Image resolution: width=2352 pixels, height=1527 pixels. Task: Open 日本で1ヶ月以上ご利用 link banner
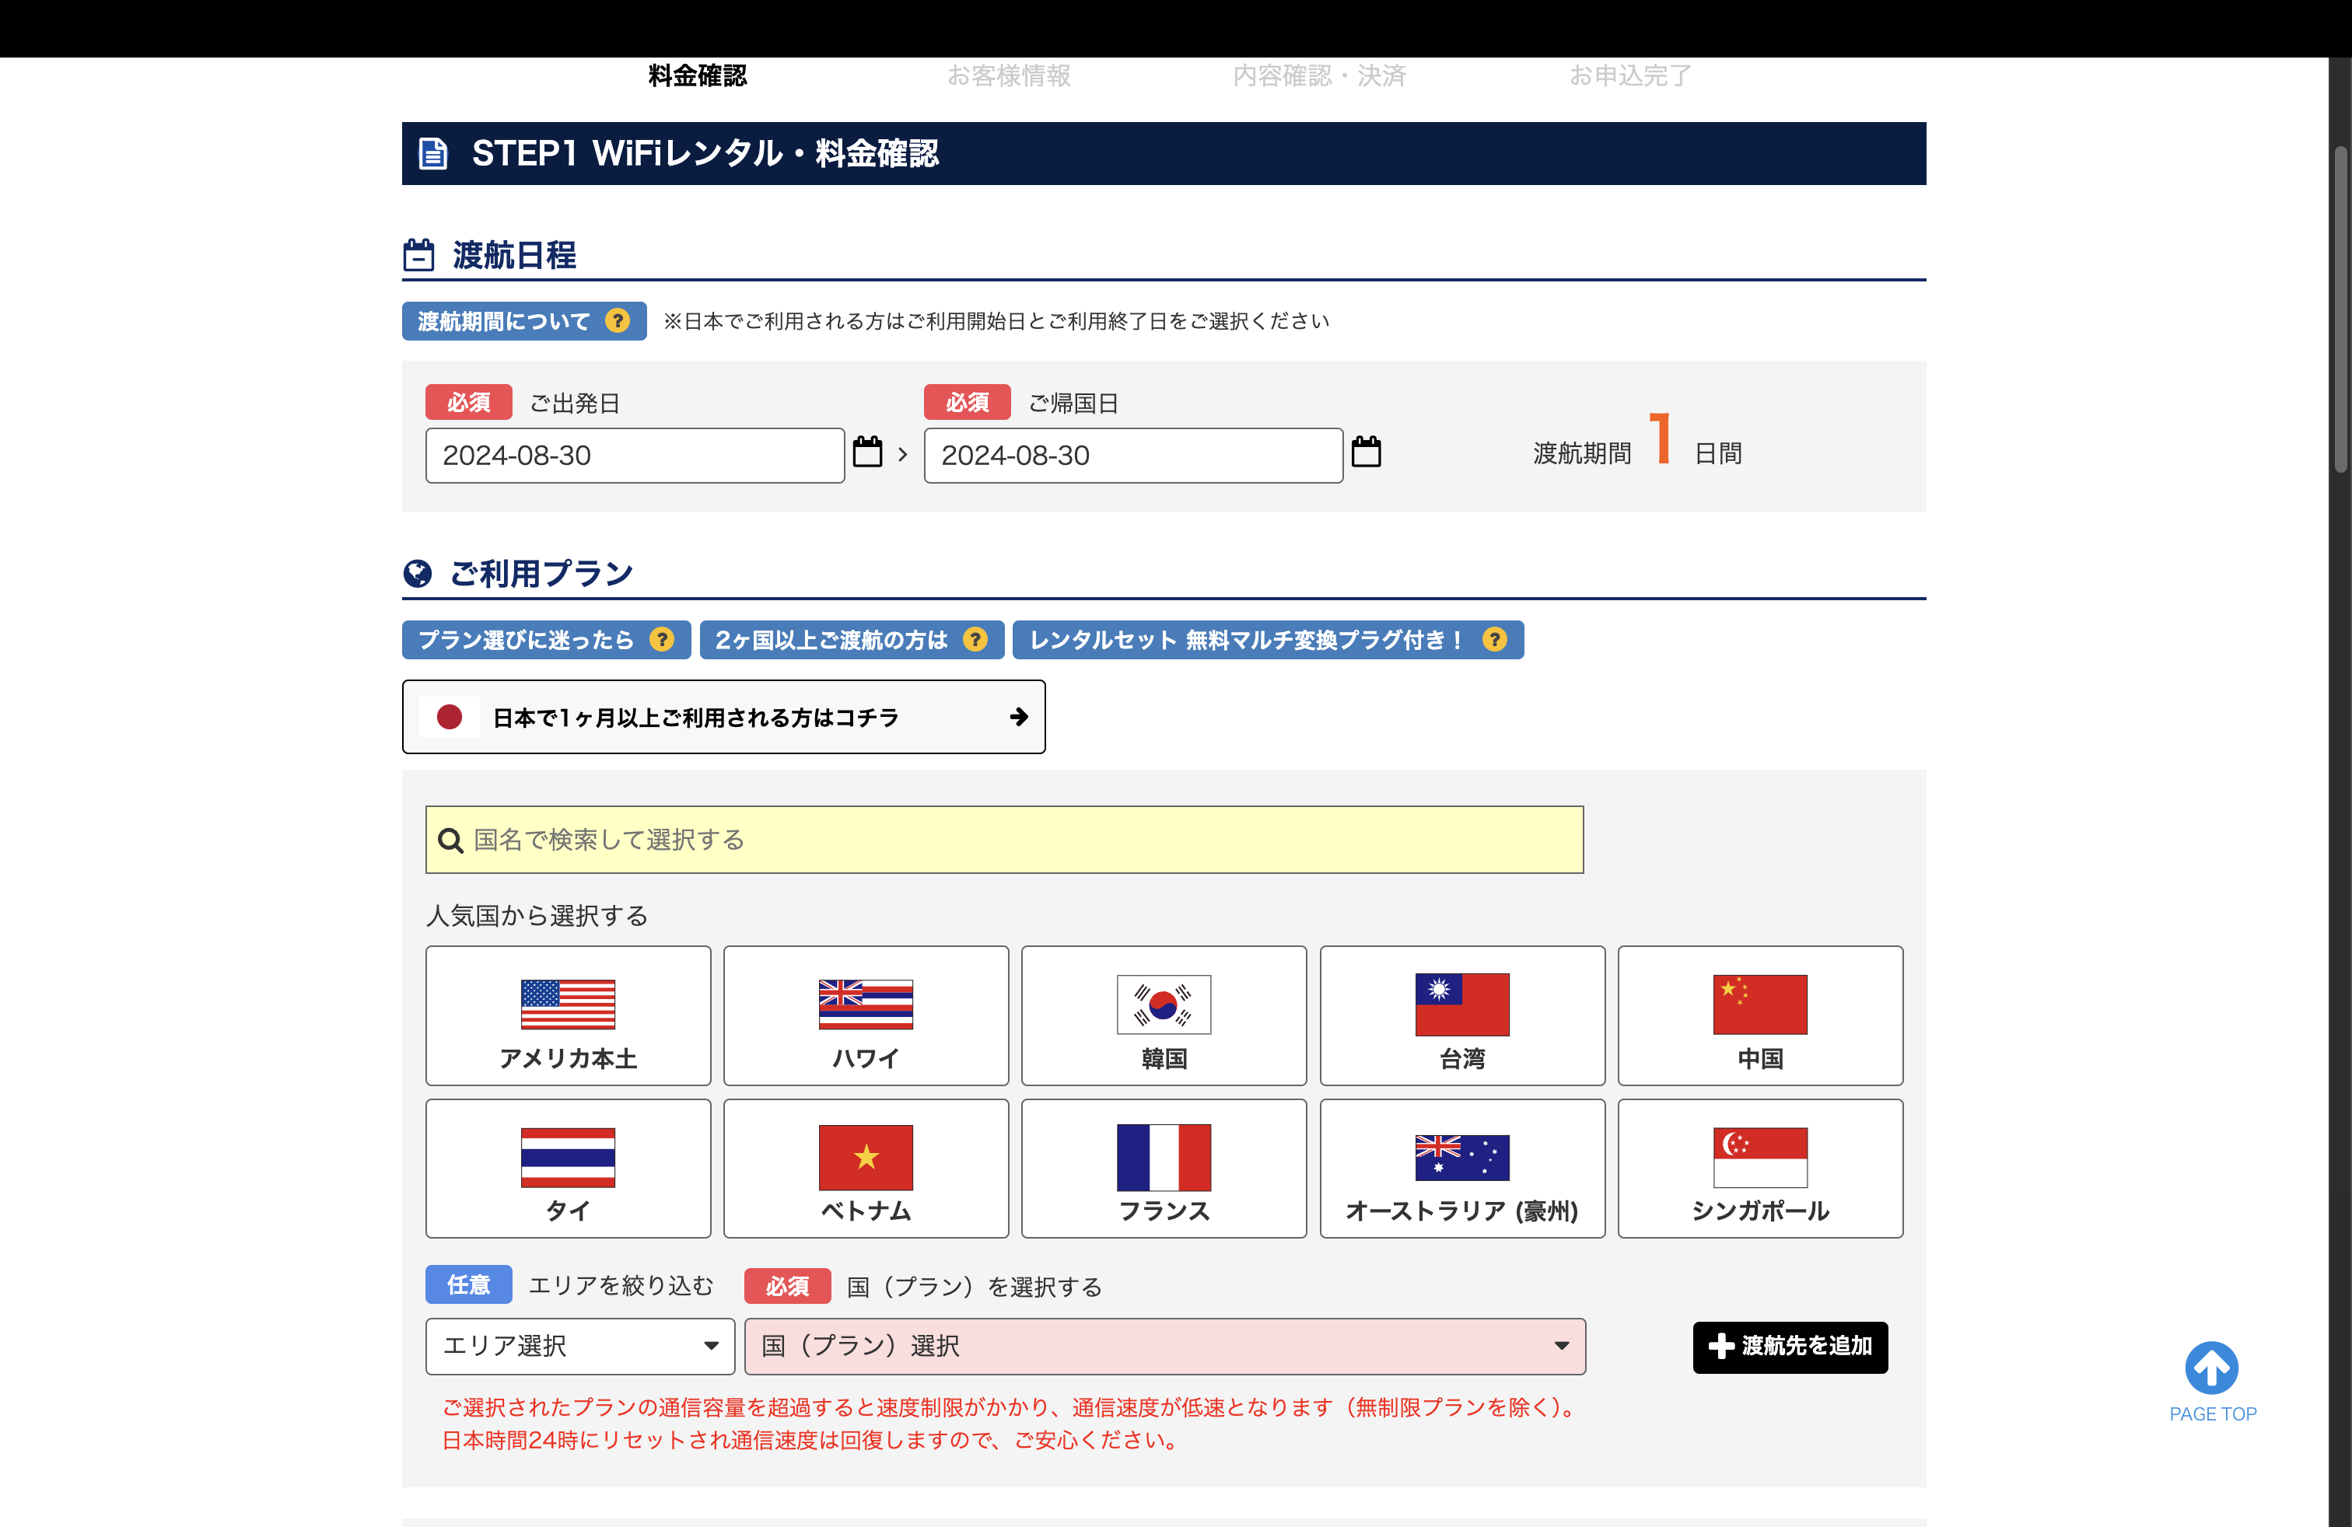click(x=723, y=717)
